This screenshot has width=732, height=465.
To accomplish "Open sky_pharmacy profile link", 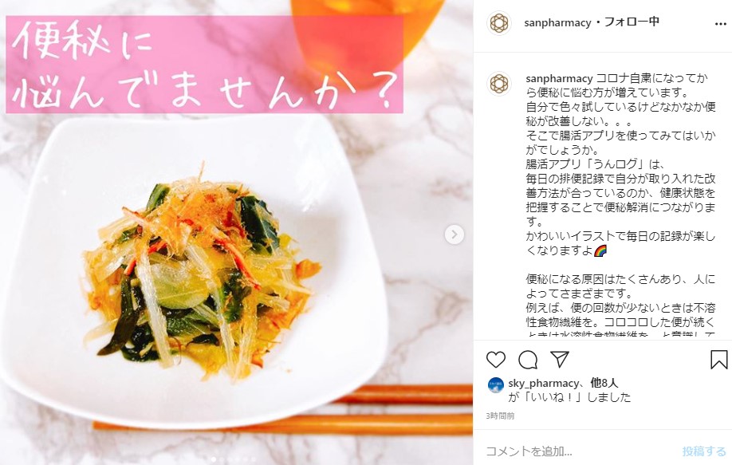I will point(543,384).
